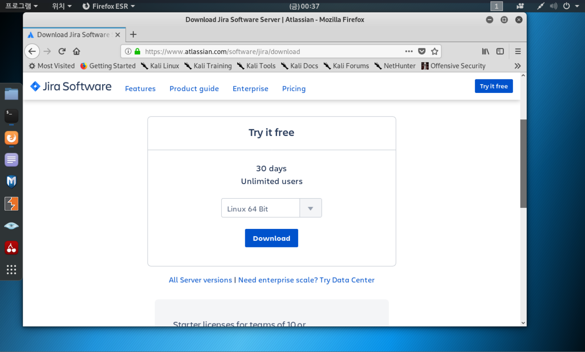Open NetHunter bookmark
The height and width of the screenshot is (352, 585).
pyautogui.click(x=395, y=66)
